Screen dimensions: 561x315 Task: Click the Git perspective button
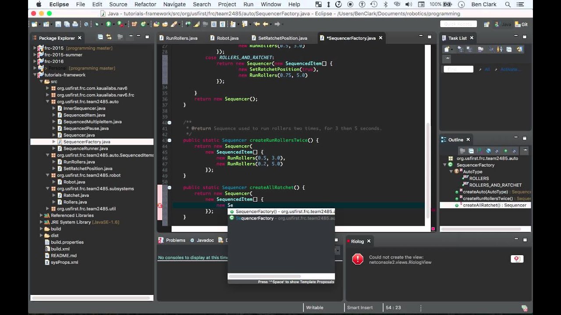(522, 24)
